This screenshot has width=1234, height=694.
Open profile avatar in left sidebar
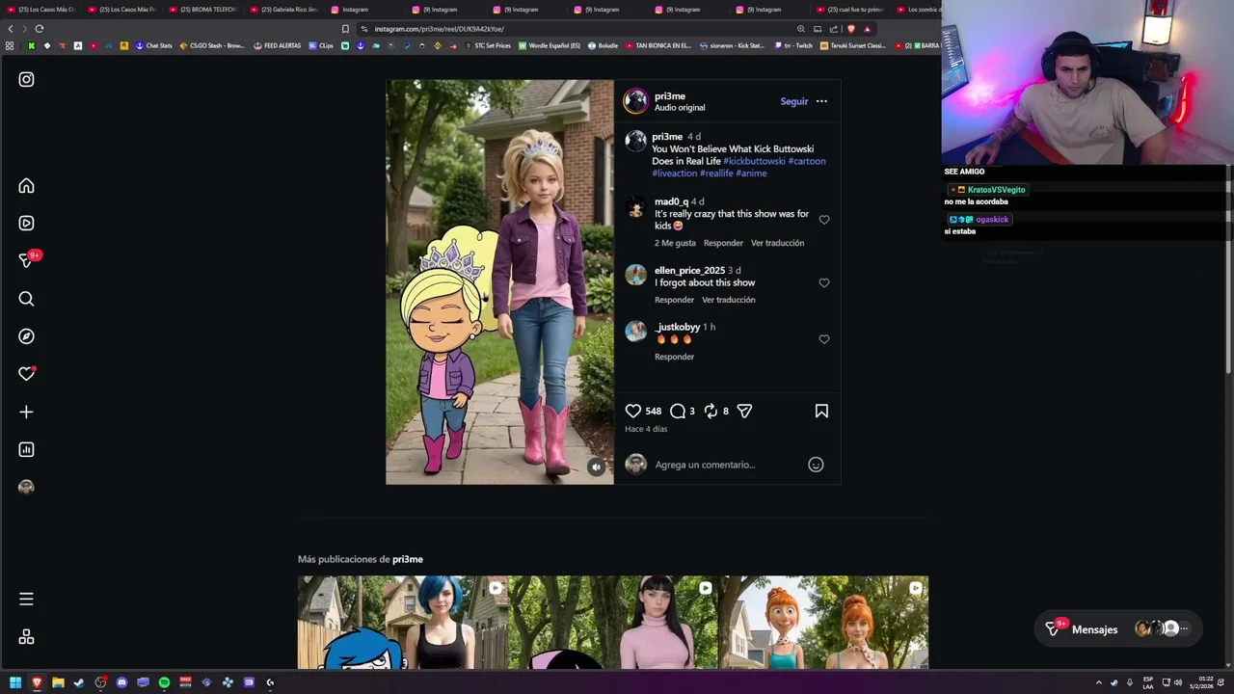(26, 487)
